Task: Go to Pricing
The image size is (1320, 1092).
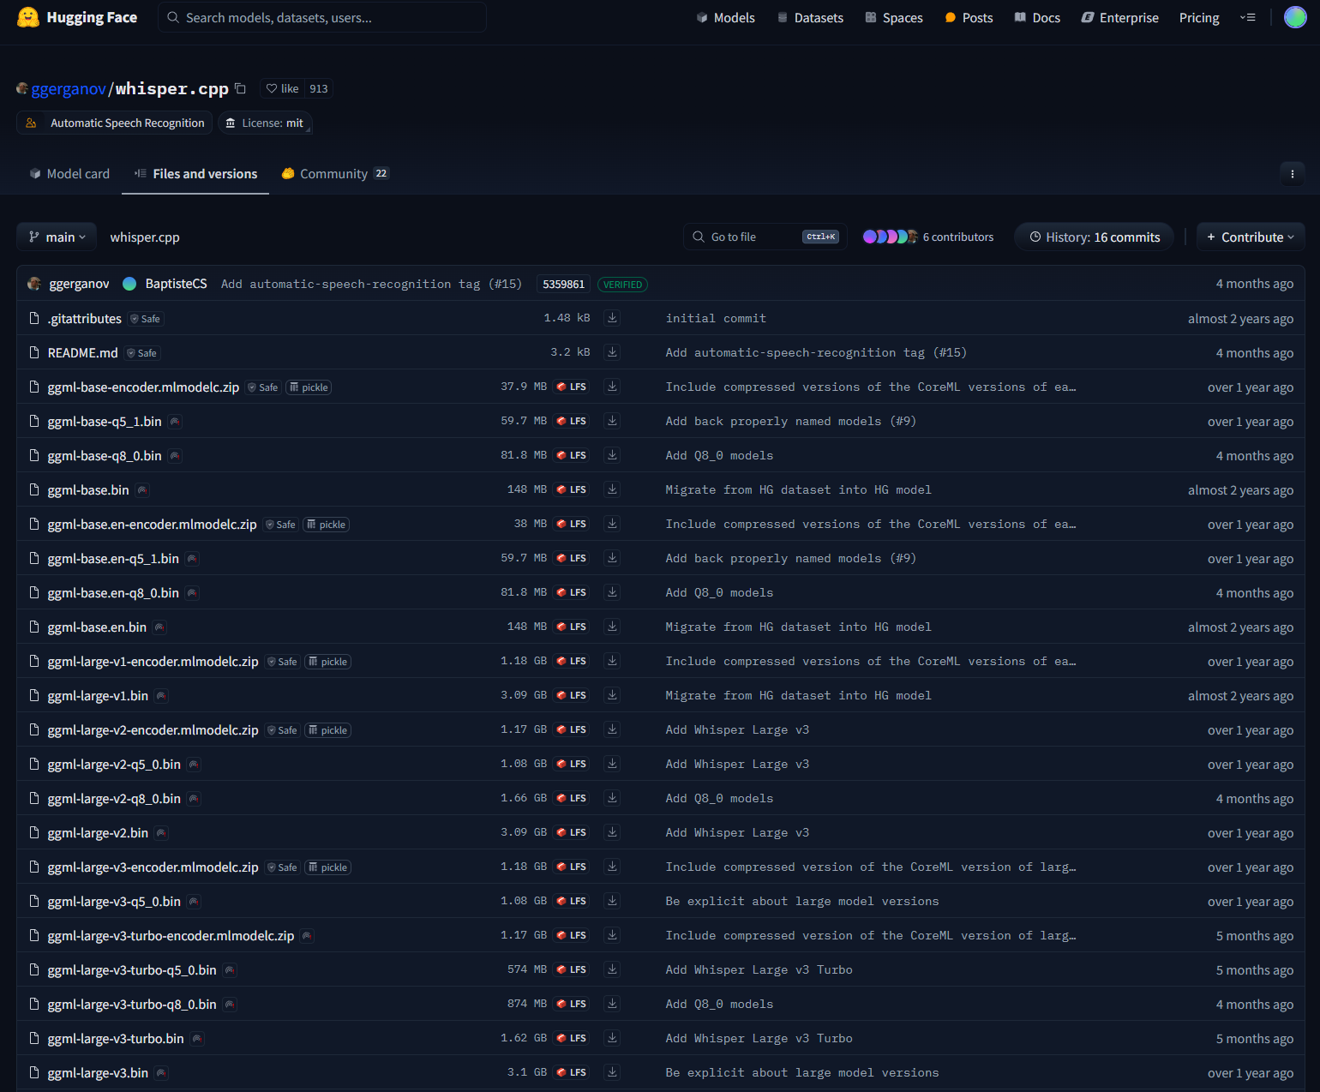Action: point(1199,17)
